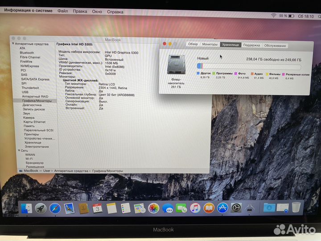The image size is (321, 241).
Task: Select Брандмауэр in sidebar
Action: tap(35, 163)
